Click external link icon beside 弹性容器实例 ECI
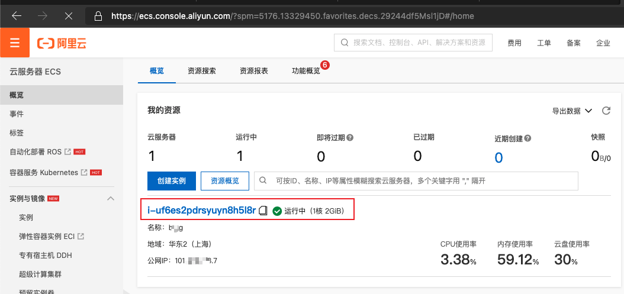This screenshot has height=294, width=624. [x=81, y=236]
